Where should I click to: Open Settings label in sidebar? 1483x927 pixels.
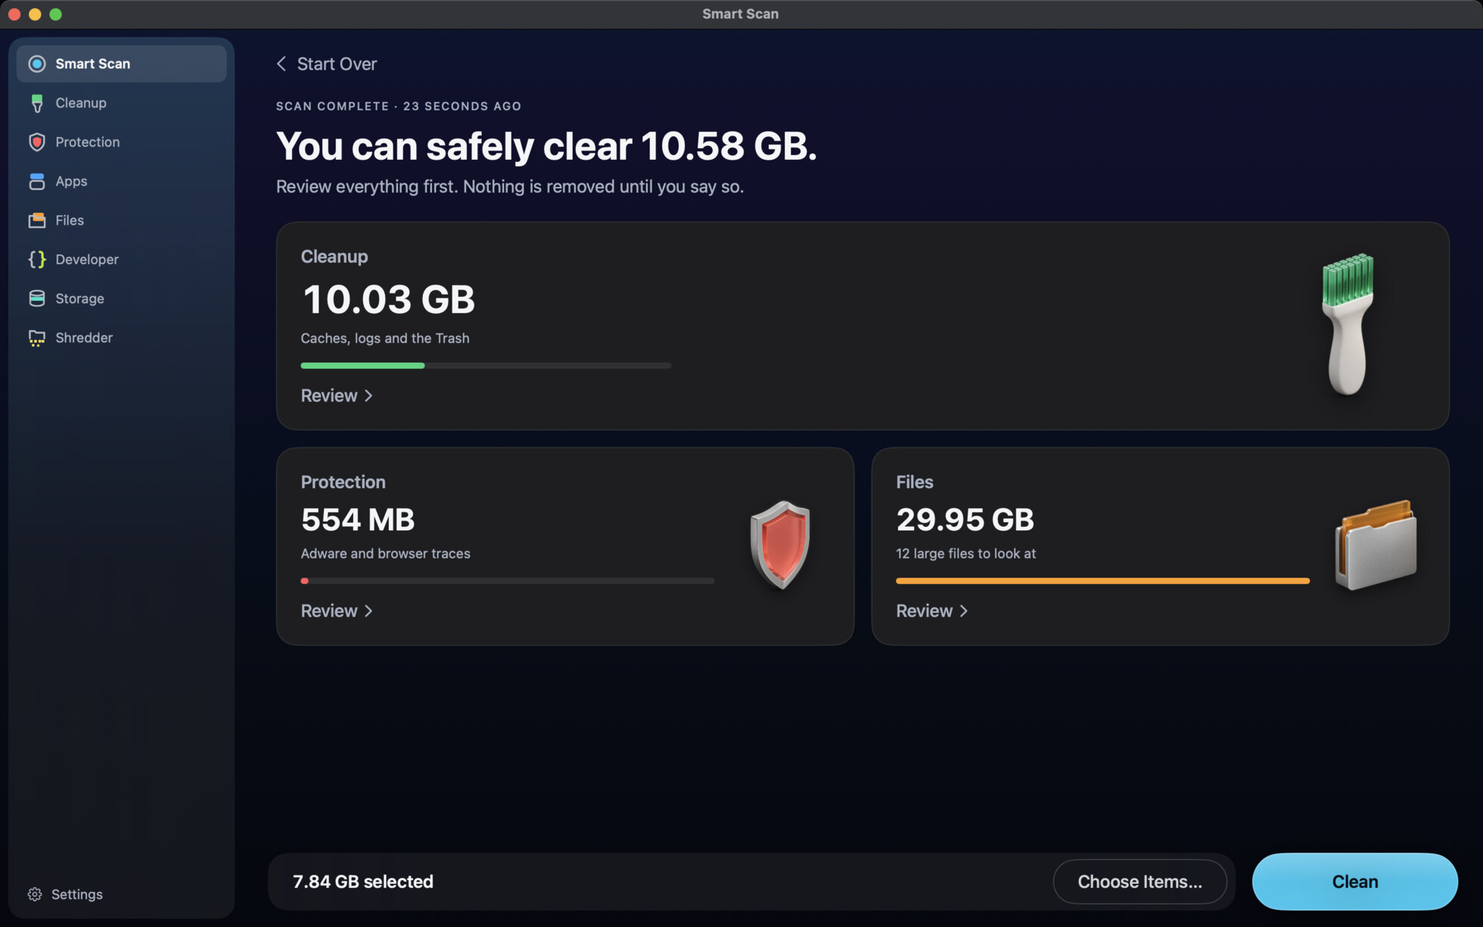coord(77,894)
